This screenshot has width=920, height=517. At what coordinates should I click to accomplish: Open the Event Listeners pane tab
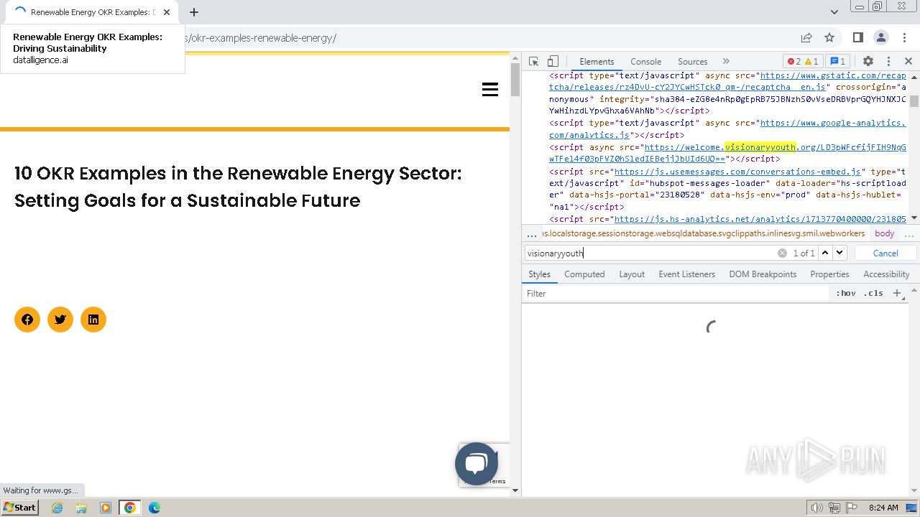(x=687, y=274)
